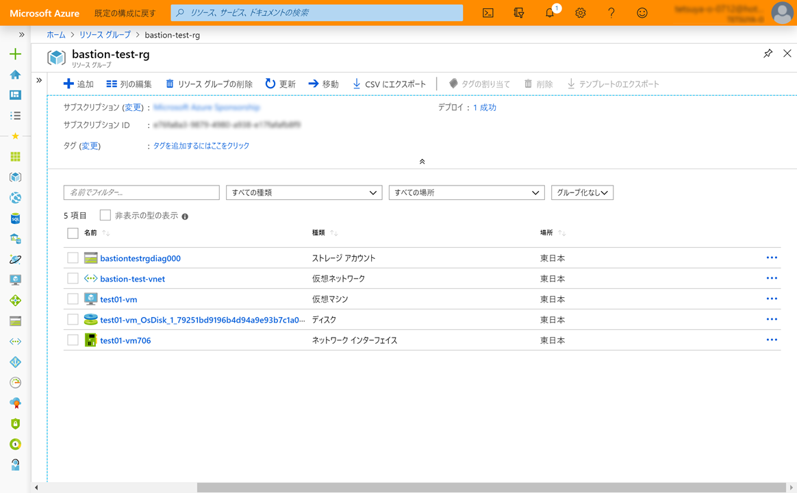Open more options for bastion-test-vnet
797x493 pixels.
click(772, 278)
